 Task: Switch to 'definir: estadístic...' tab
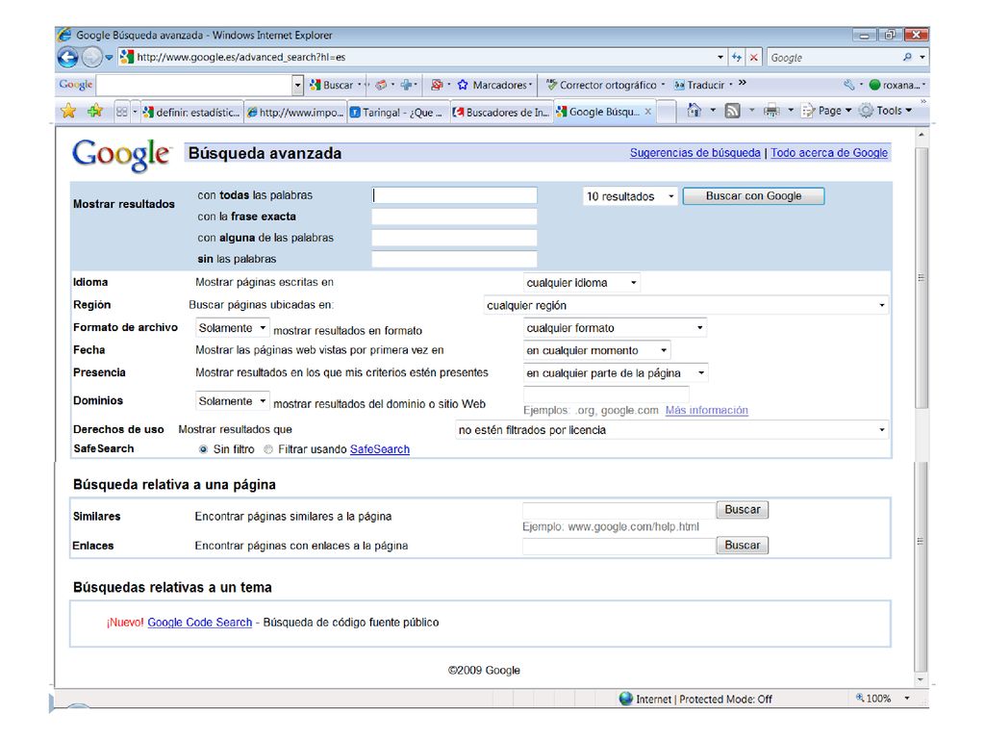click(191, 113)
